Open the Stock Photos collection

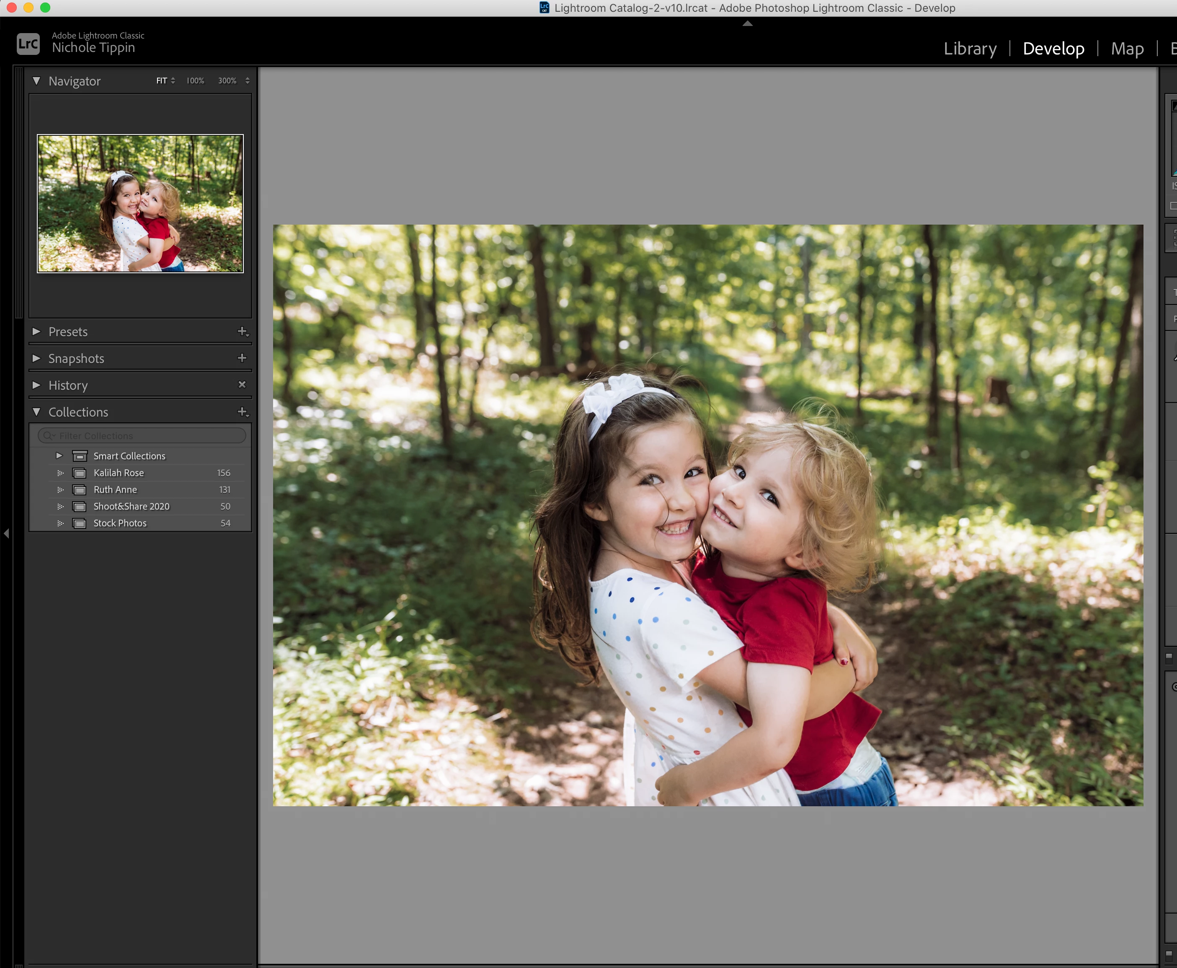(120, 523)
